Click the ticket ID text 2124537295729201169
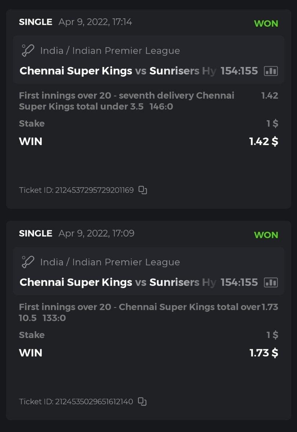Viewport: 297px width, 432px height. pyautogui.click(x=94, y=190)
